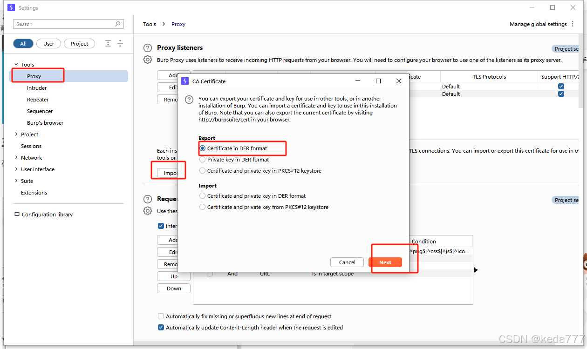The width and height of the screenshot is (587, 349).
Task: Choose import from PKCS#12 keystore option
Action: (x=202, y=207)
